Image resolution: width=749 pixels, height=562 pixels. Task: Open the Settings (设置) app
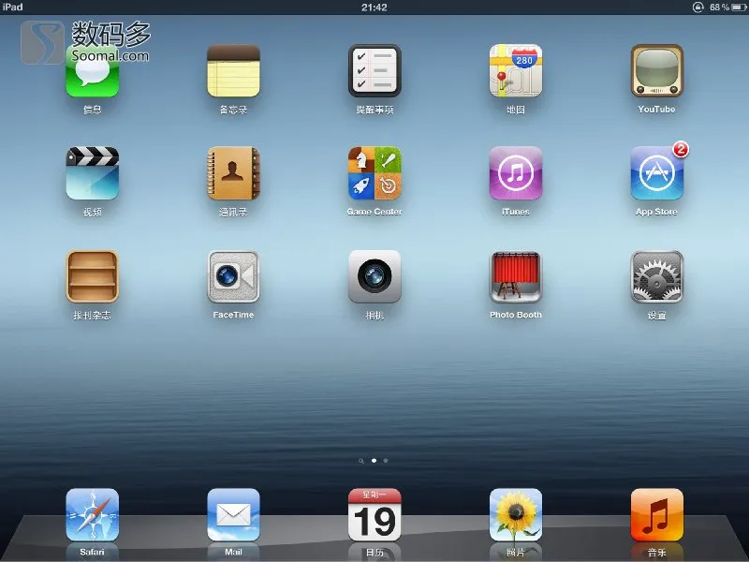[657, 276]
